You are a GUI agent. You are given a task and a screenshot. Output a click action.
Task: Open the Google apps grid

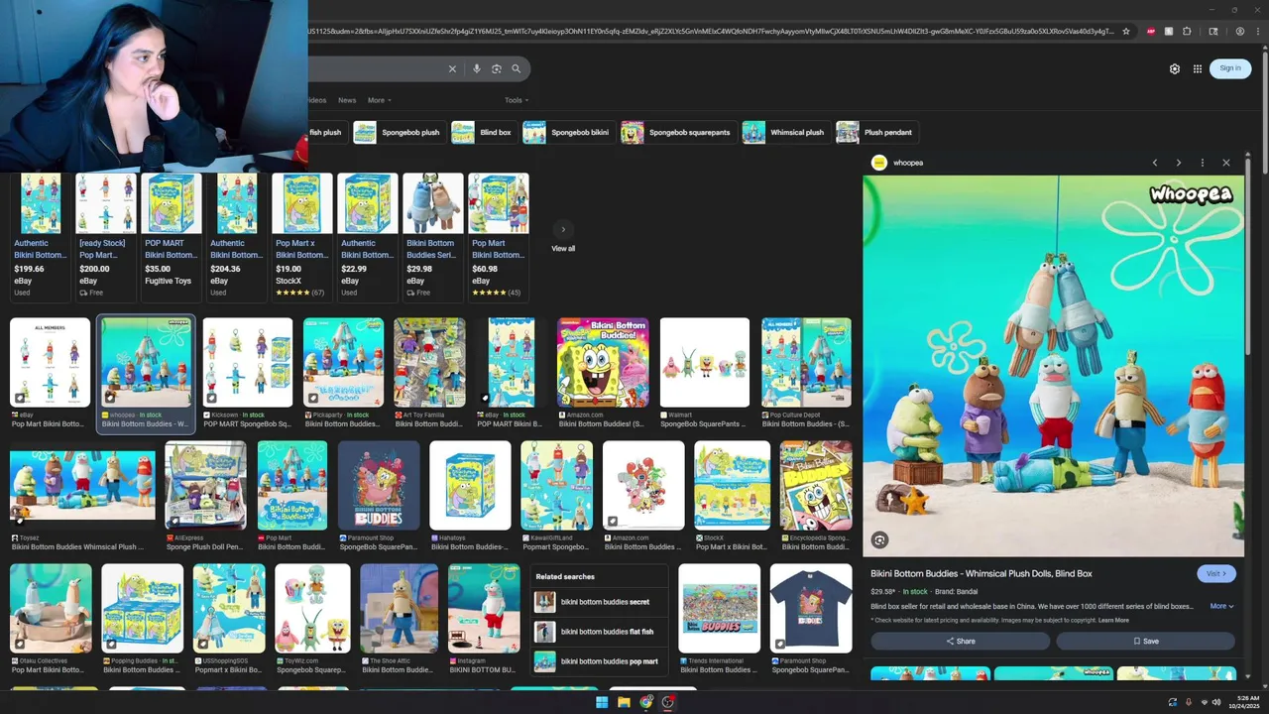(1198, 68)
